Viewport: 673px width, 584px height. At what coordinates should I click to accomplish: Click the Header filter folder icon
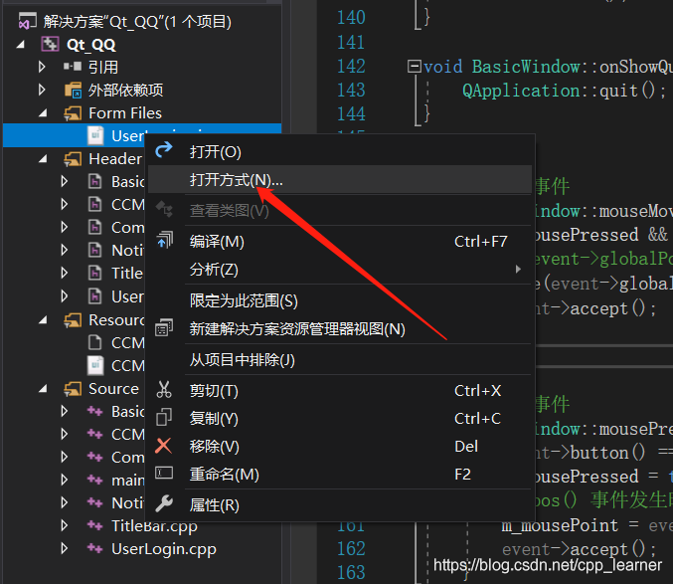tap(73, 159)
